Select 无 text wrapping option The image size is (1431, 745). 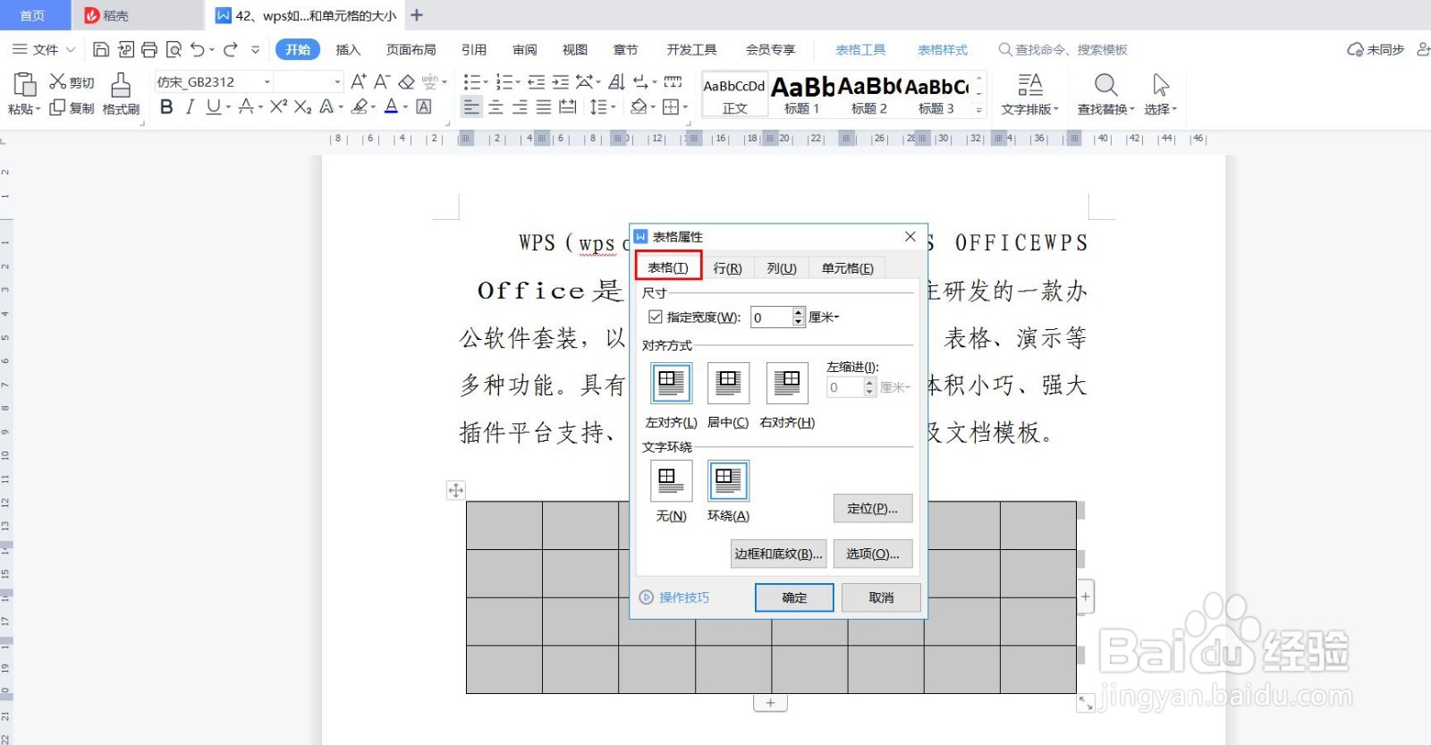[x=671, y=481]
